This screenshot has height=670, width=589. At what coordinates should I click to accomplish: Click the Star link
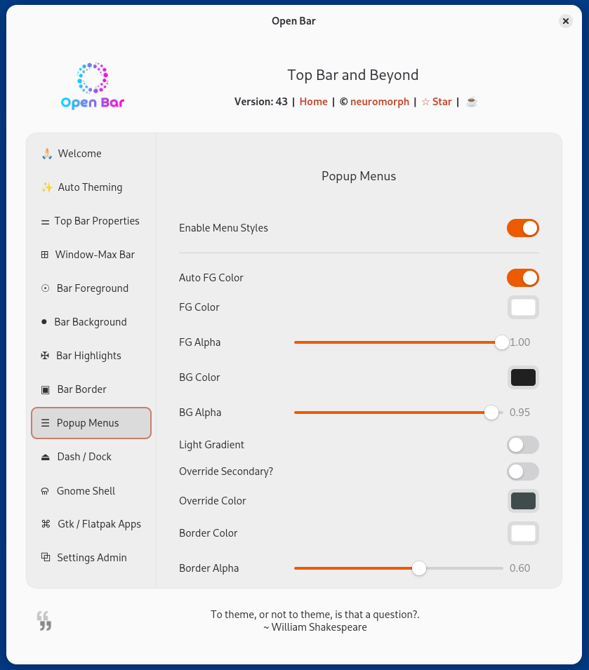click(x=437, y=102)
